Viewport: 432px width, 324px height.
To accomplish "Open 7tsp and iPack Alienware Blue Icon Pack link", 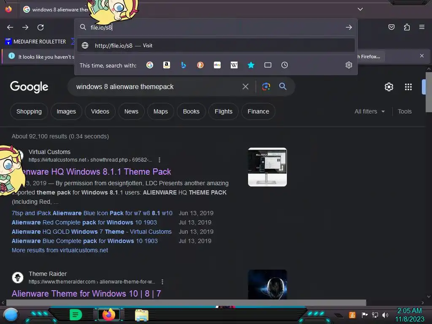I will point(92,213).
